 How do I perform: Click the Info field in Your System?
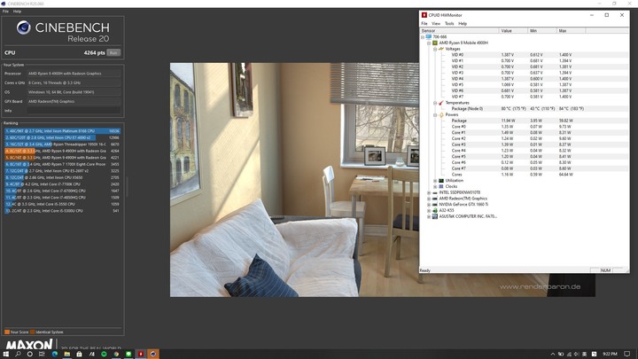coord(74,110)
